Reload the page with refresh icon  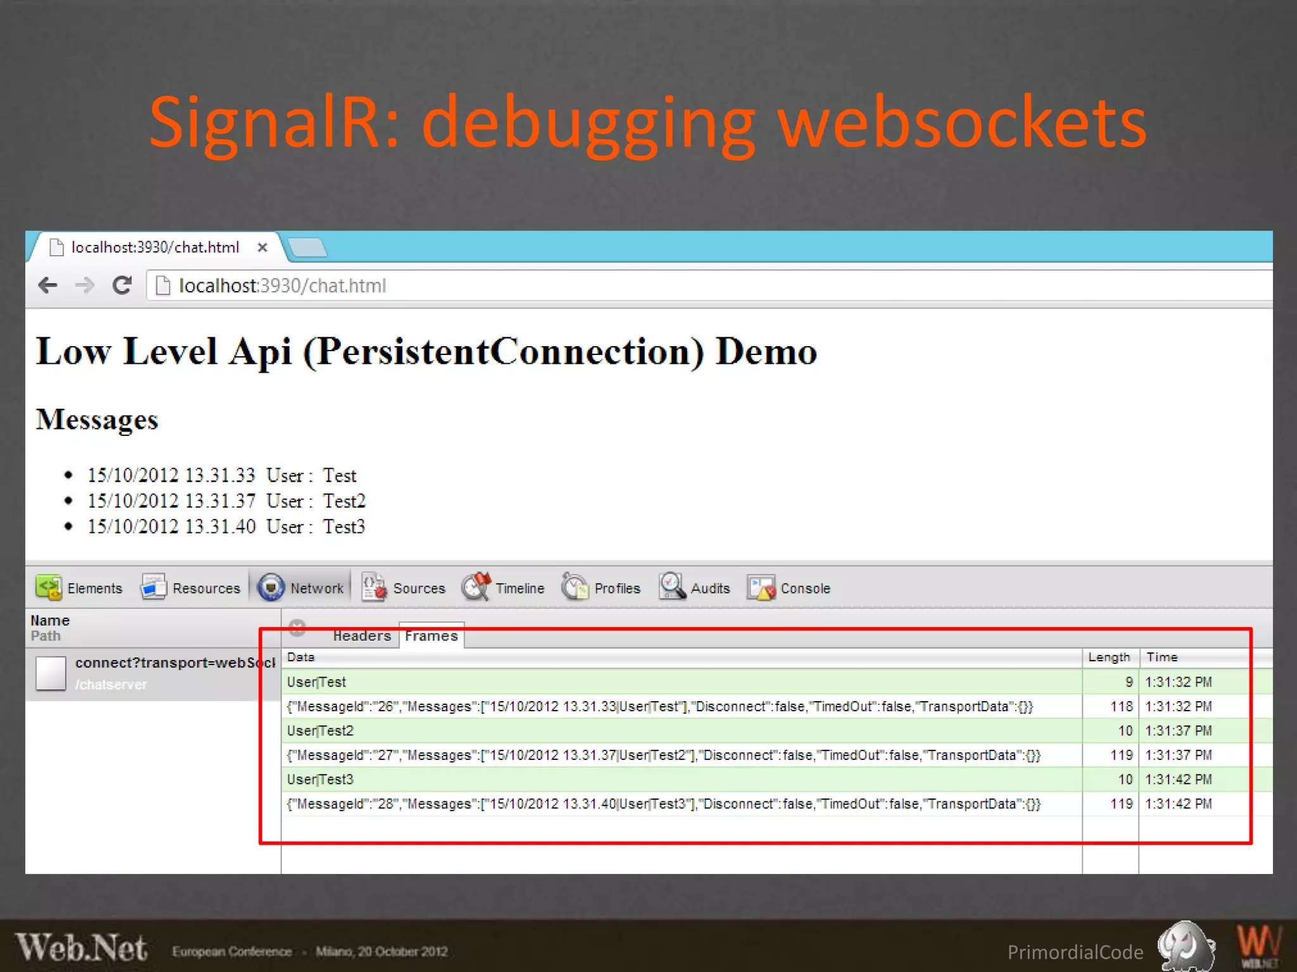coord(122,286)
